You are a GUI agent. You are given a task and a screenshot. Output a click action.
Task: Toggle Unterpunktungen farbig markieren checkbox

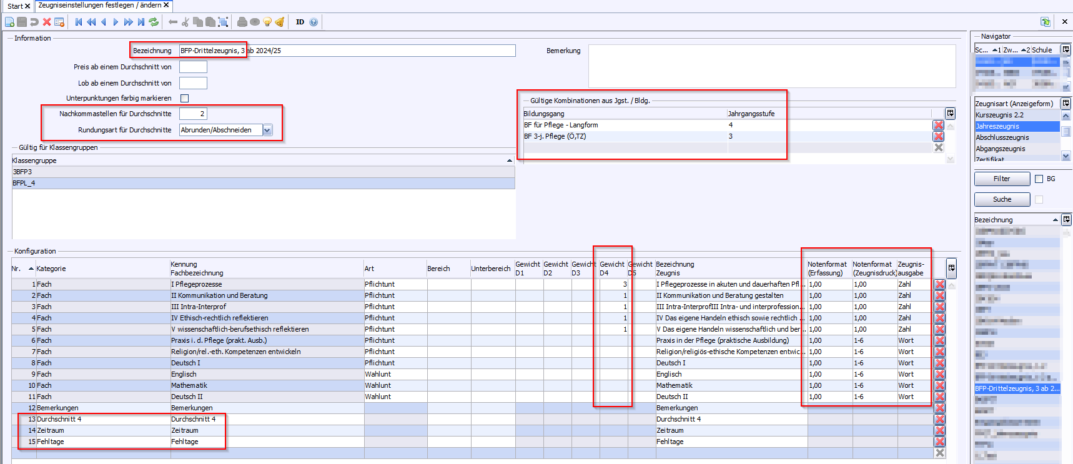click(184, 98)
